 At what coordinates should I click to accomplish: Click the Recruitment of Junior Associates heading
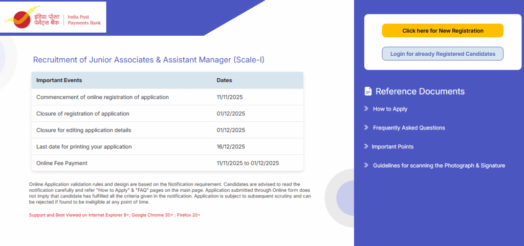(148, 60)
